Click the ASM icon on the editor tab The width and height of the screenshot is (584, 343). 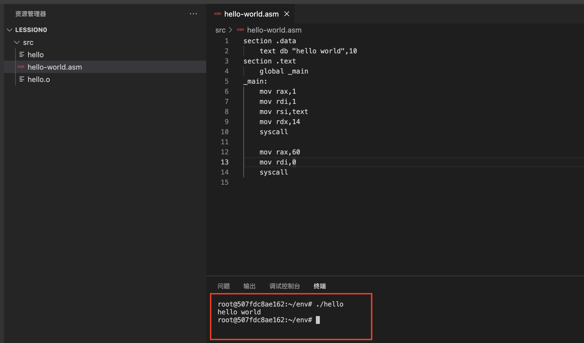pos(218,14)
